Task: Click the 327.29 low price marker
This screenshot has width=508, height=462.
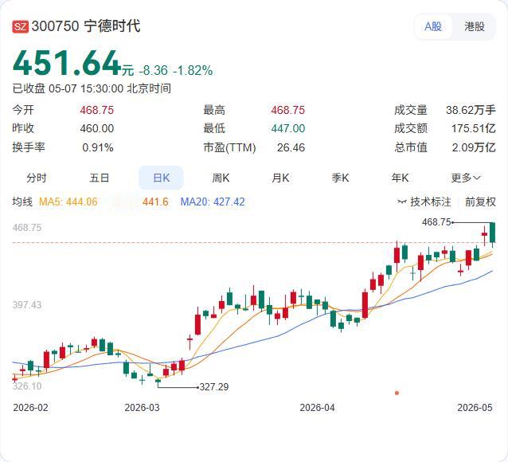Action: [214, 387]
